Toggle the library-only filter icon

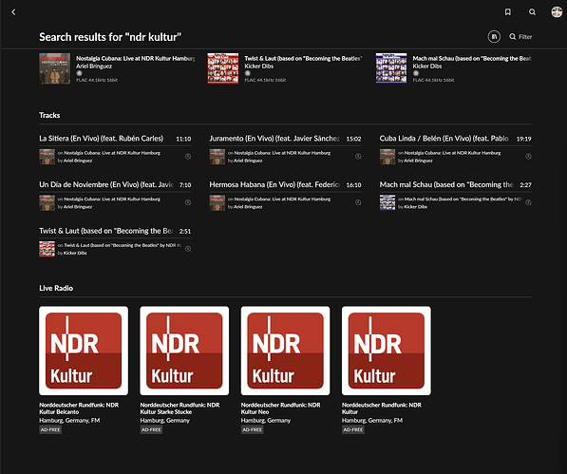pyautogui.click(x=494, y=36)
